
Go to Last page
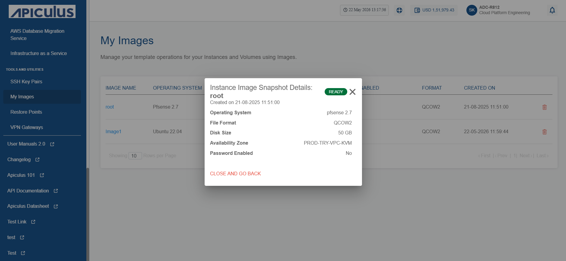543,155
